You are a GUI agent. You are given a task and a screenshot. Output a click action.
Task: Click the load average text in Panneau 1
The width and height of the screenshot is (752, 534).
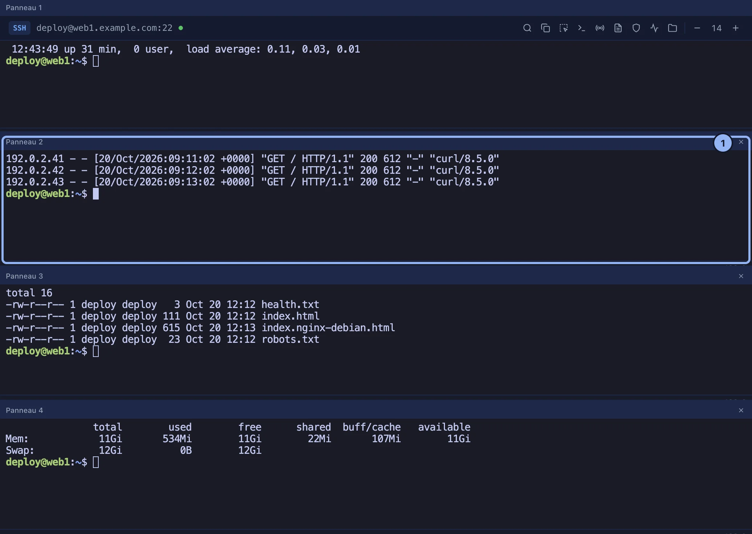(x=273, y=49)
